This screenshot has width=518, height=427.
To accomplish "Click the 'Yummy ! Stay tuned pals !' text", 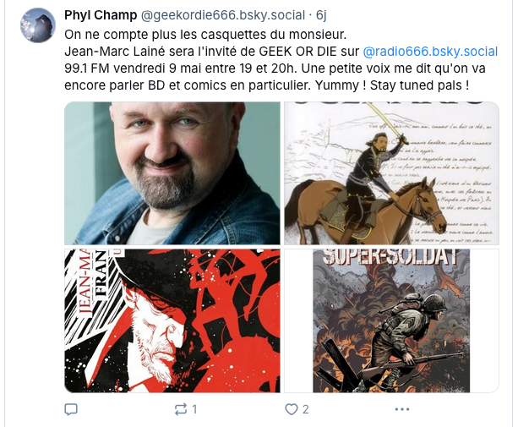I will 392,85.
